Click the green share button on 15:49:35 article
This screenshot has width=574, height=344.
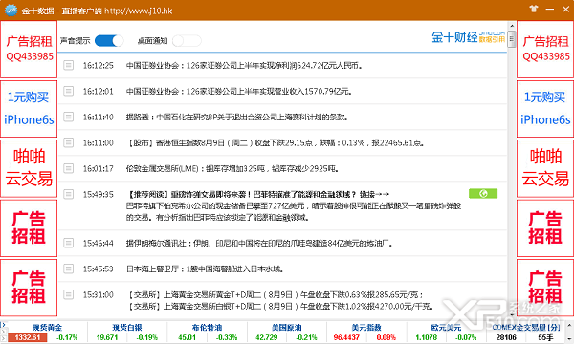coord(483,193)
